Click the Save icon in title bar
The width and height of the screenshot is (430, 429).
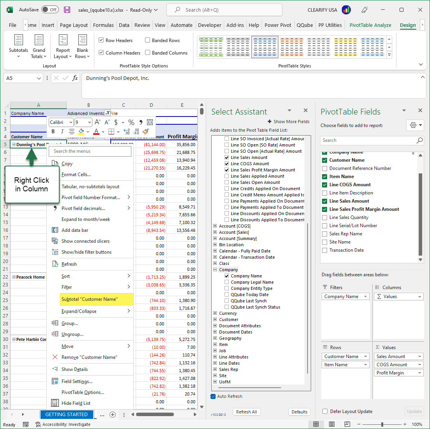pos(67,10)
